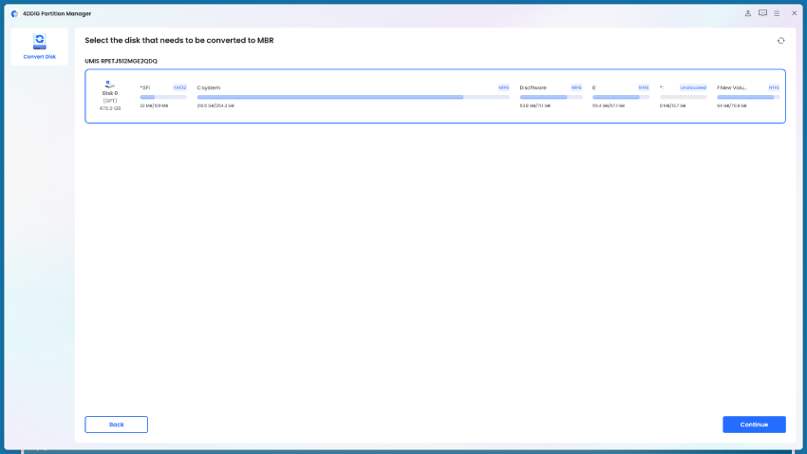Image resolution: width=807 pixels, height=454 pixels.
Task: Click the (GPT) disk type label
Action: (110, 101)
